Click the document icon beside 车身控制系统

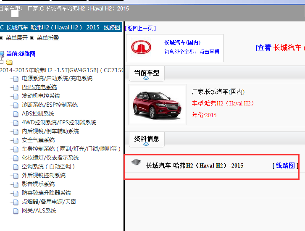tap(16, 149)
